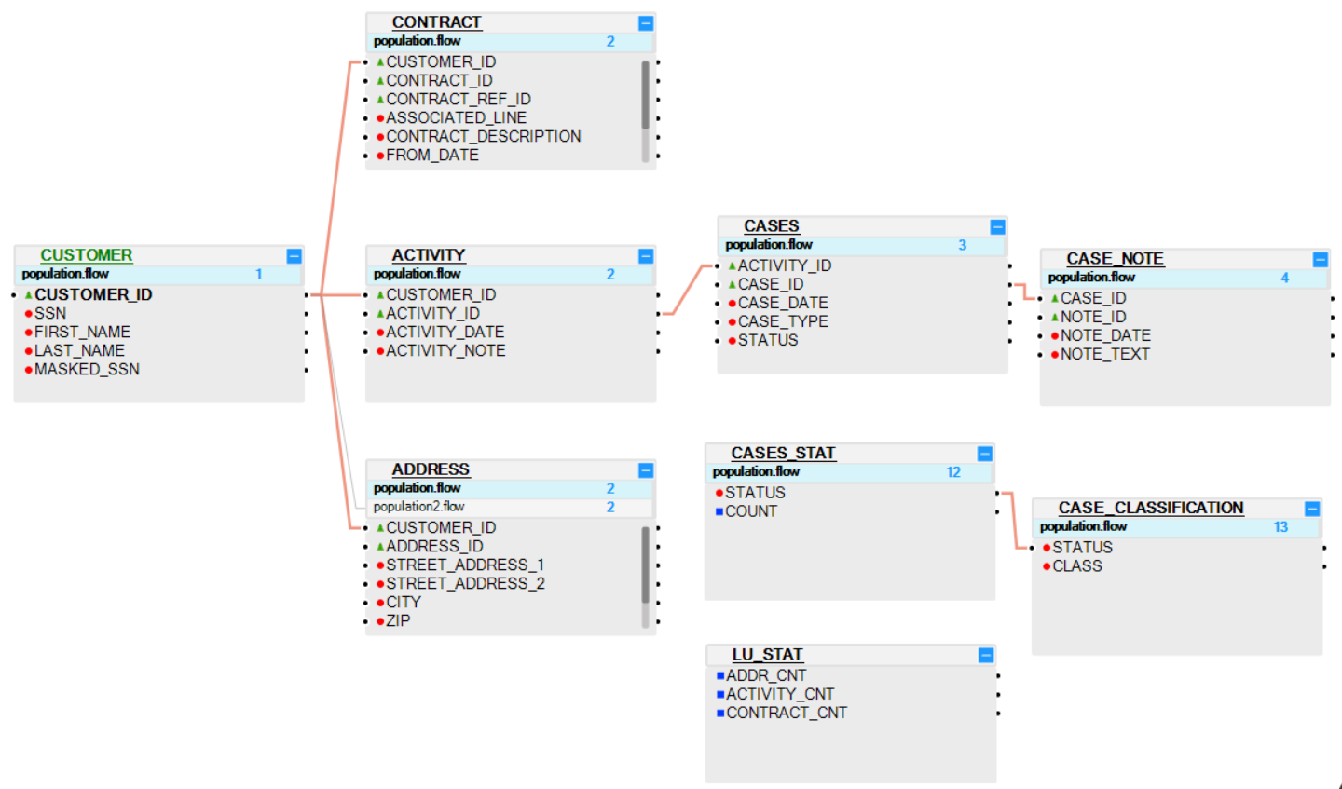Click blue square icon beside ADDR_CNT
Image resolution: width=1342 pixels, height=789 pixels.
click(x=720, y=675)
